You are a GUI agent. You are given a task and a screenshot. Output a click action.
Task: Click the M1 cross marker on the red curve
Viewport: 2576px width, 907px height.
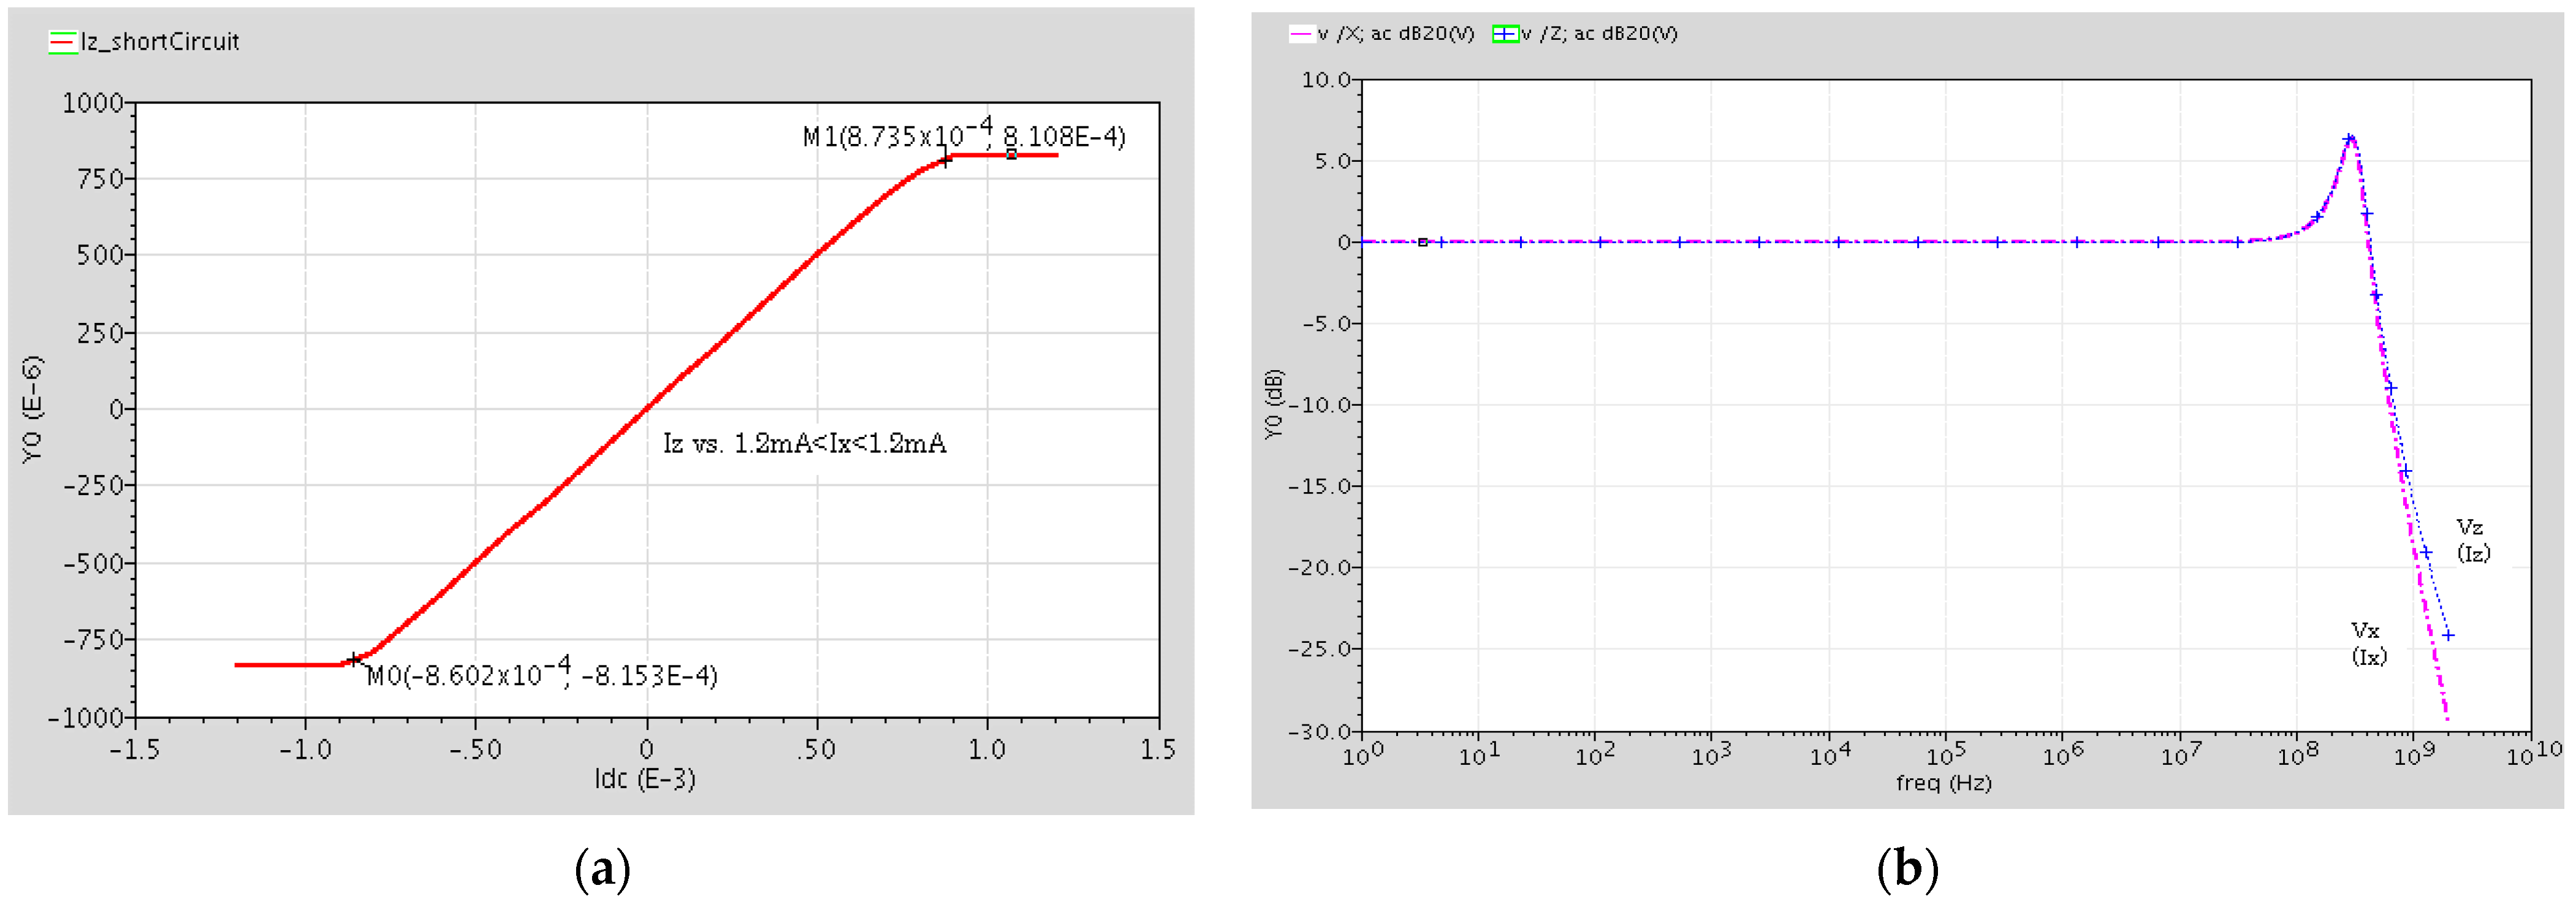[x=945, y=160]
